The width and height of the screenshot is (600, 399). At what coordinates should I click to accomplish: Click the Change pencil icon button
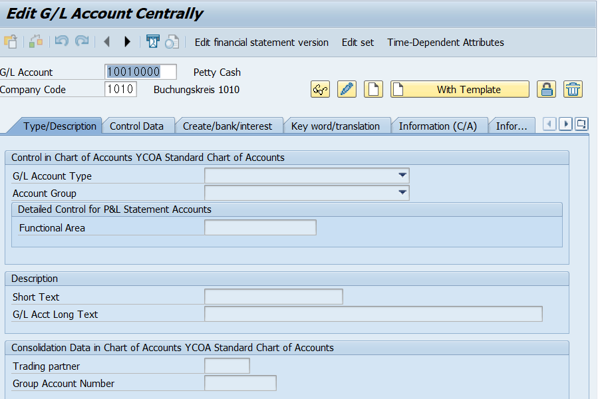[x=347, y=90]
